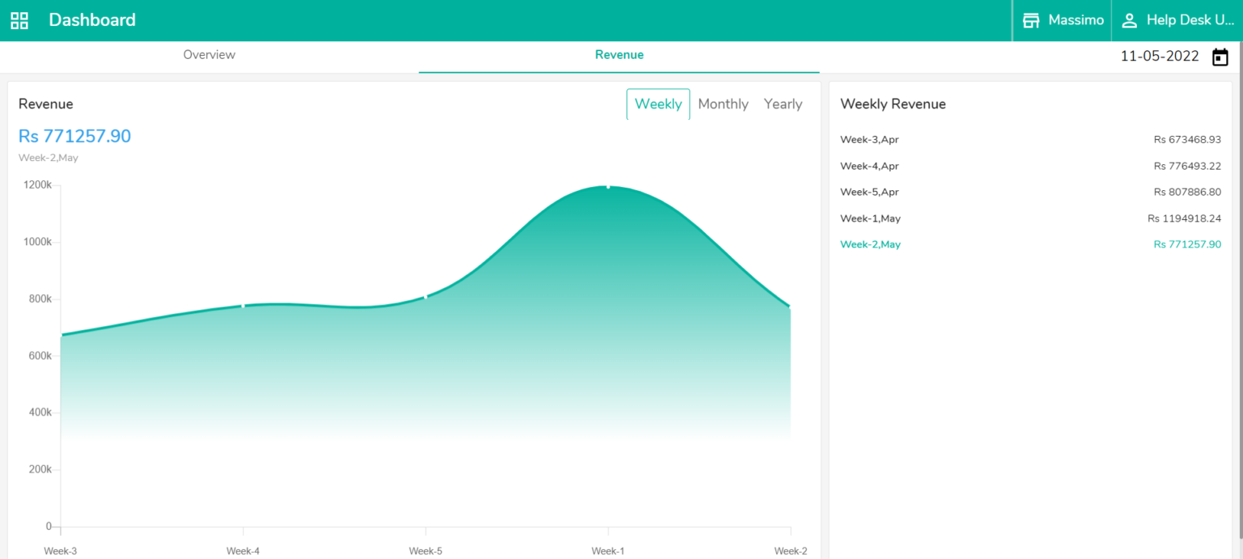
Task: Click the Massimo store name
Action: (x=1076, y=20)
